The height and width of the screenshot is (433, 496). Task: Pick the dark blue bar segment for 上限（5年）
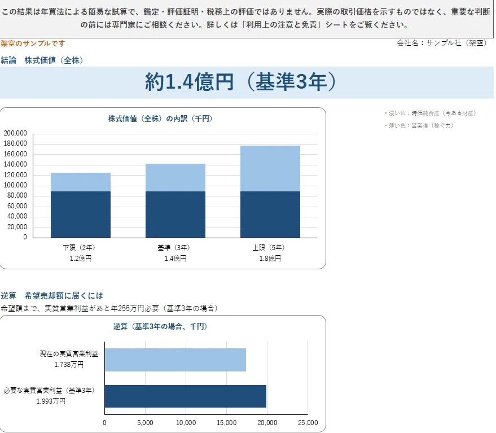click(x=270, y=215)
